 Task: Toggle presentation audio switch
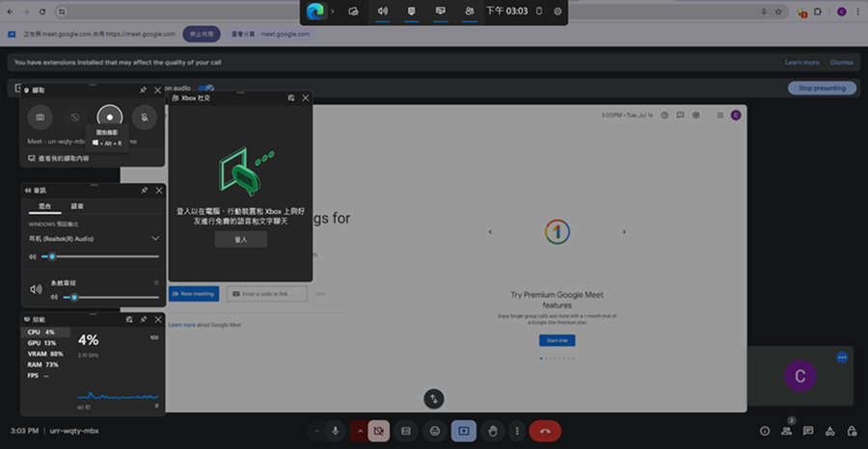pyautogui.click(x=206, y=88)
